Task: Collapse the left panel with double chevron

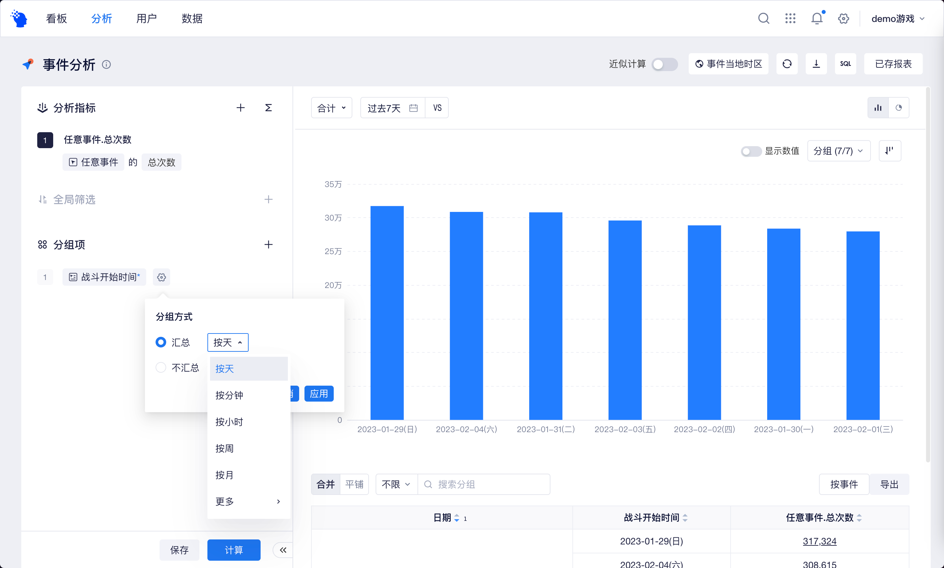Action: point(283,550)
